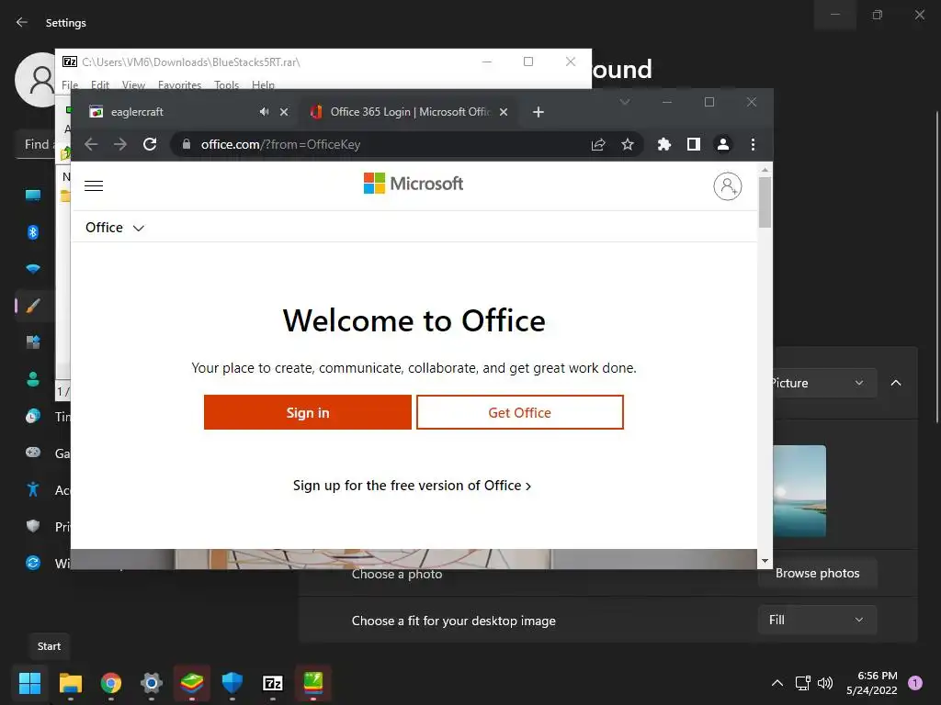This screenshot has height=705, width=941.
Task: Open Sign up for free Office link
Action: pyautogui.click(x=412, y=486)
